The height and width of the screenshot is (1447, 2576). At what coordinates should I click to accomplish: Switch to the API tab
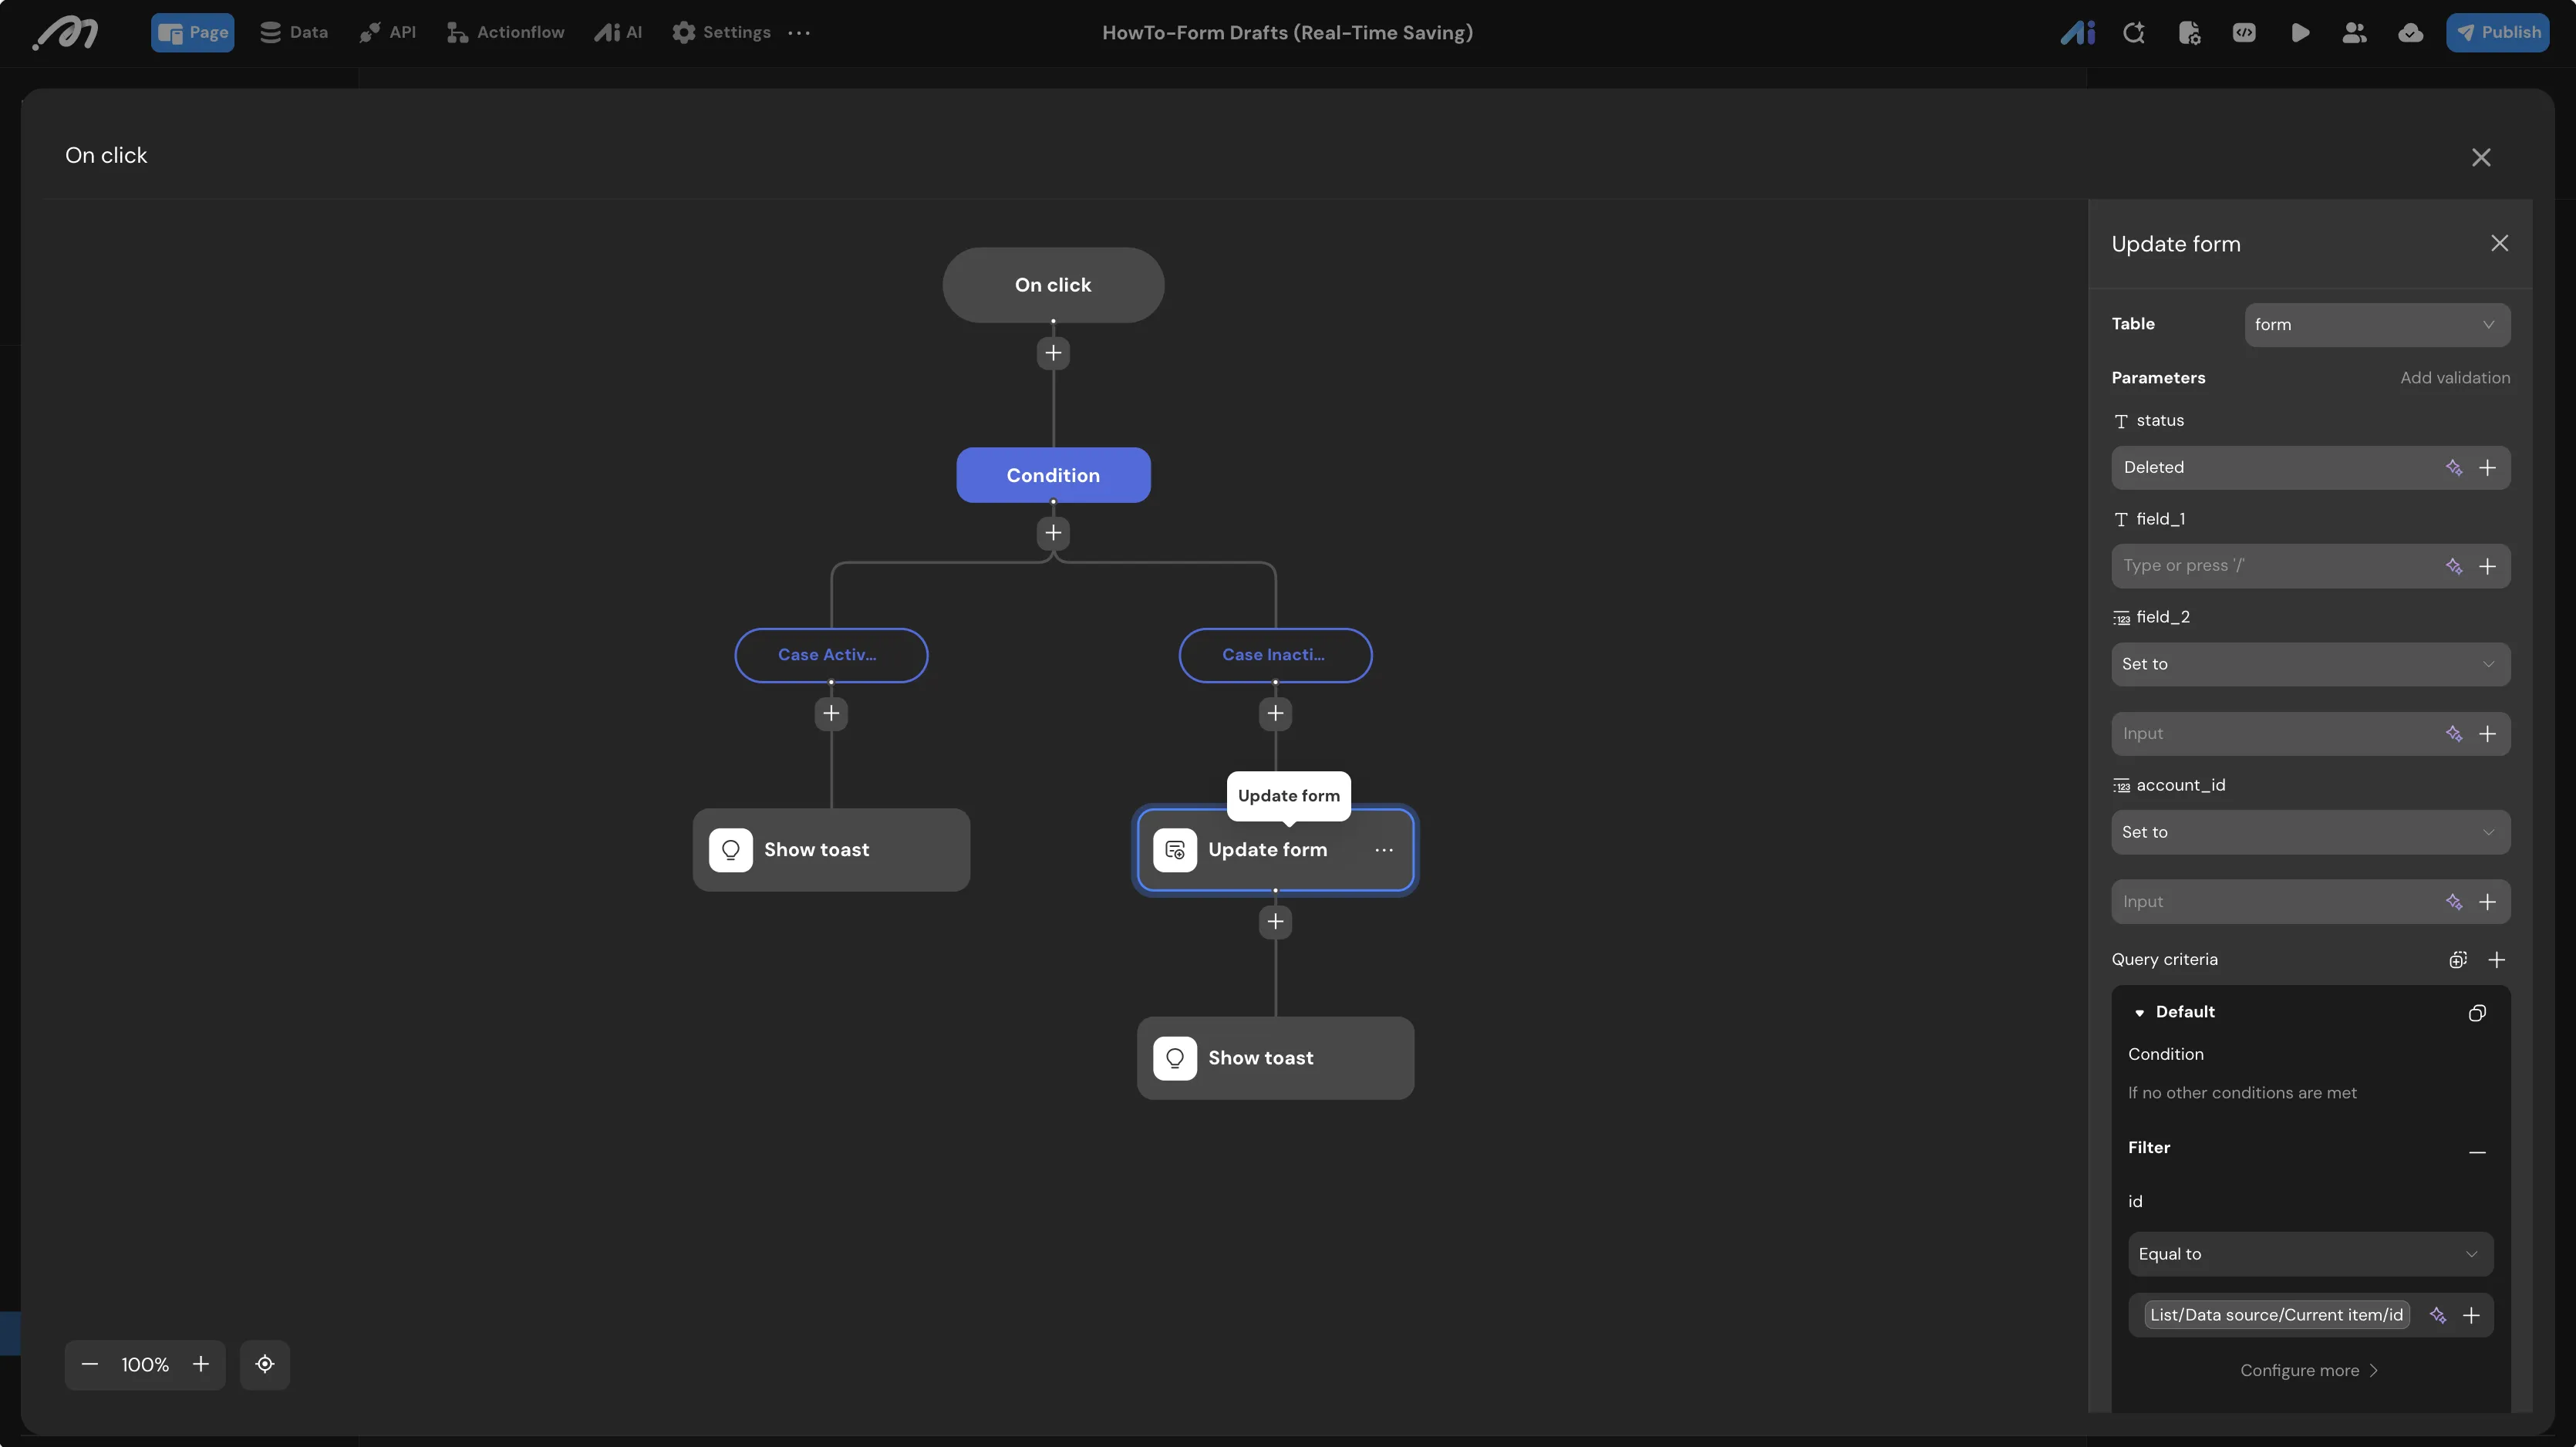click(388, 33)
